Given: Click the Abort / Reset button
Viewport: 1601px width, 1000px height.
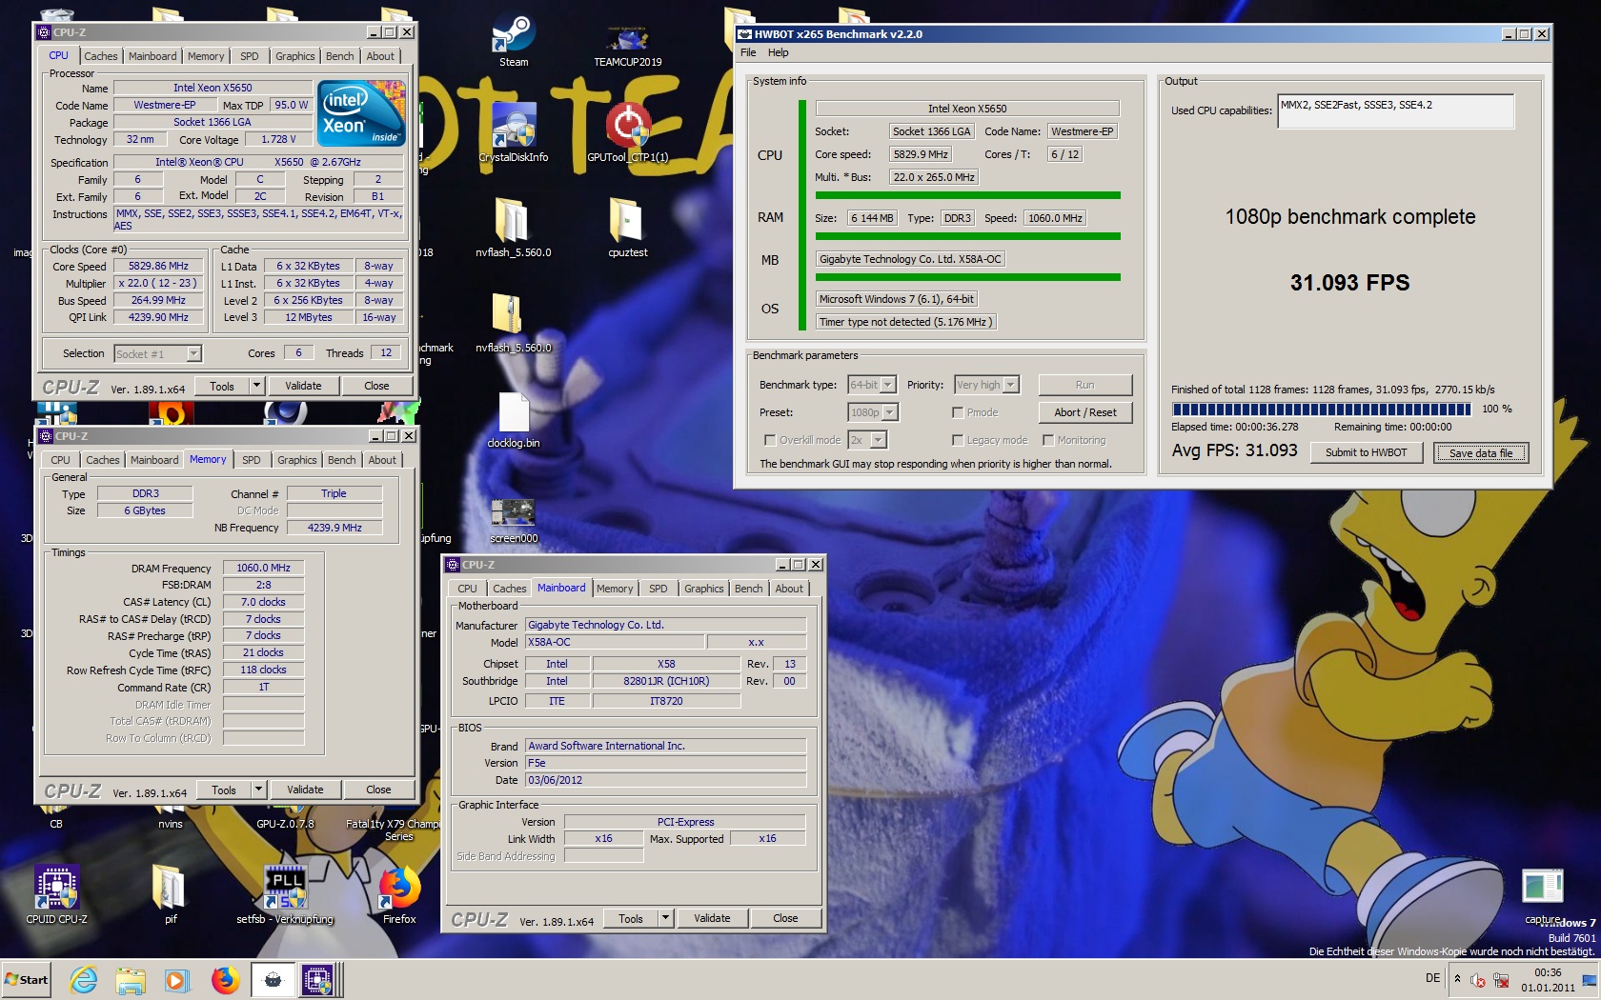Looking at the screenshot, I should pos(1084,412).
